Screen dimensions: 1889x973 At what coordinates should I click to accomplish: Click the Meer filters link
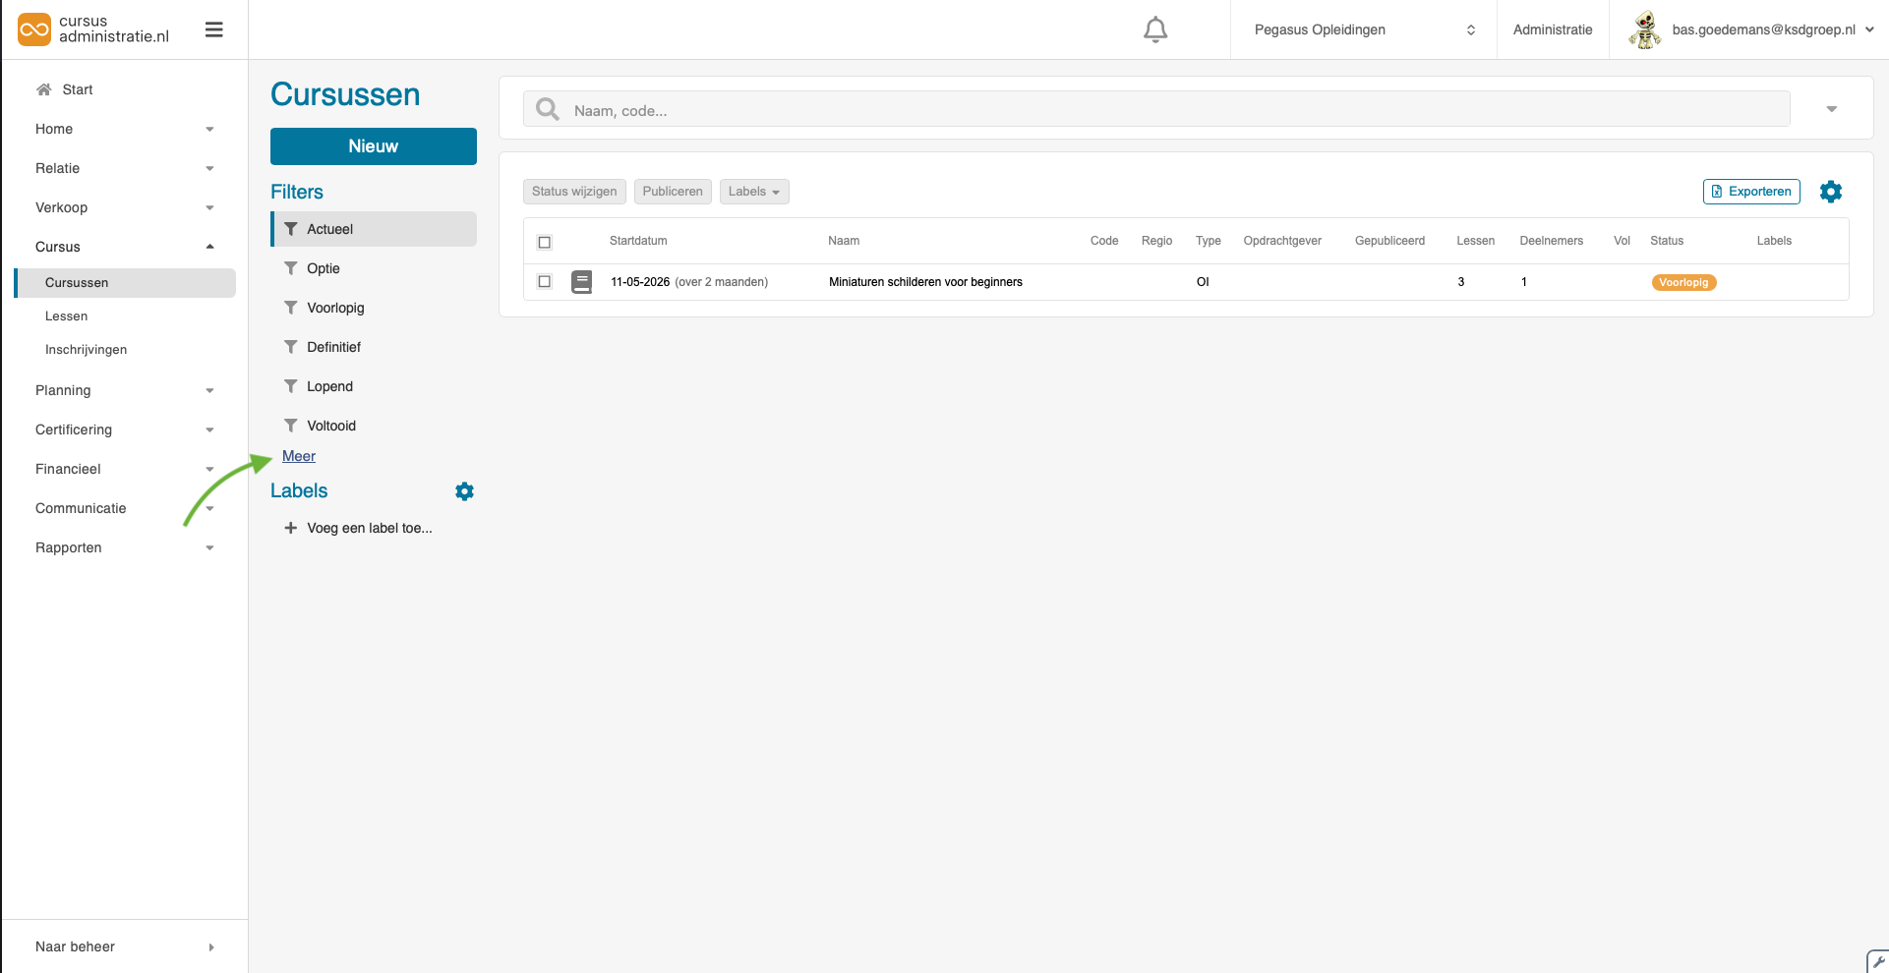coord(299,456)
